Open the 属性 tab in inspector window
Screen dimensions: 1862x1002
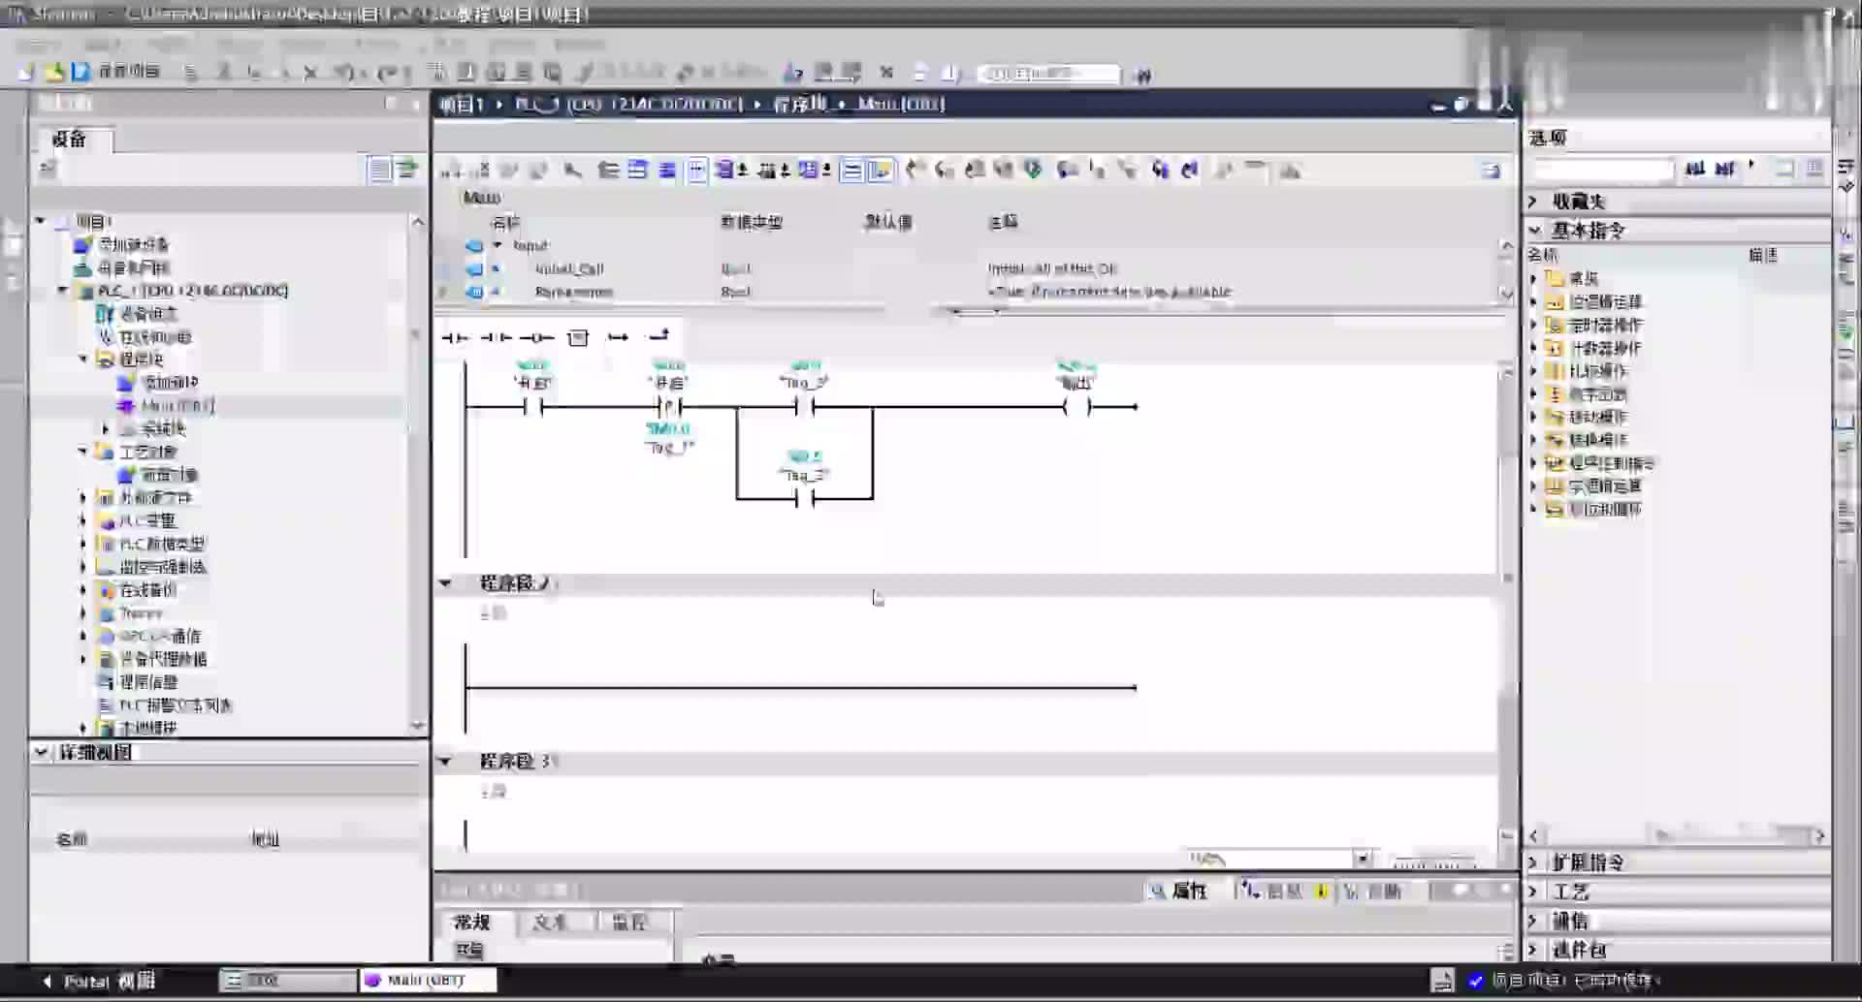pyautogui.click(x=1179, y=891)
